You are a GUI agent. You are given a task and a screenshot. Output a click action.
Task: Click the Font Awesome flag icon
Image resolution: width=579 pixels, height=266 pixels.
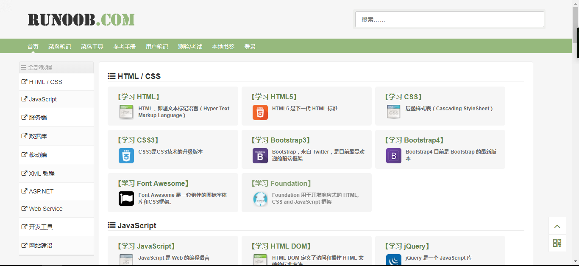click(126, 199)
